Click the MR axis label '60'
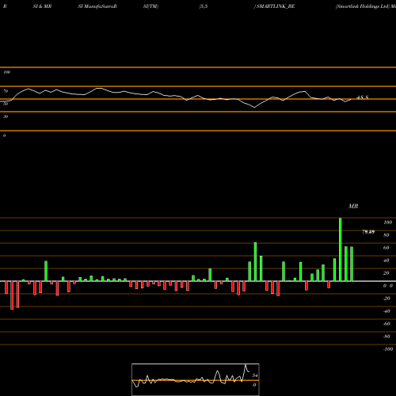 click(386, 248)
